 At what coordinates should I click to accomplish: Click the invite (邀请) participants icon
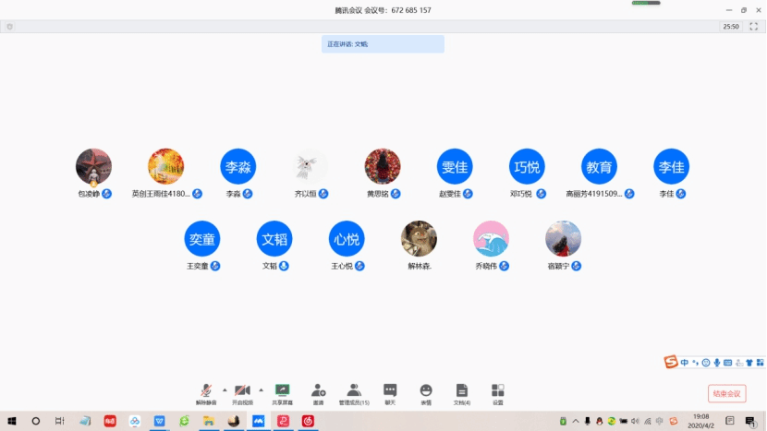coord(318,392)
